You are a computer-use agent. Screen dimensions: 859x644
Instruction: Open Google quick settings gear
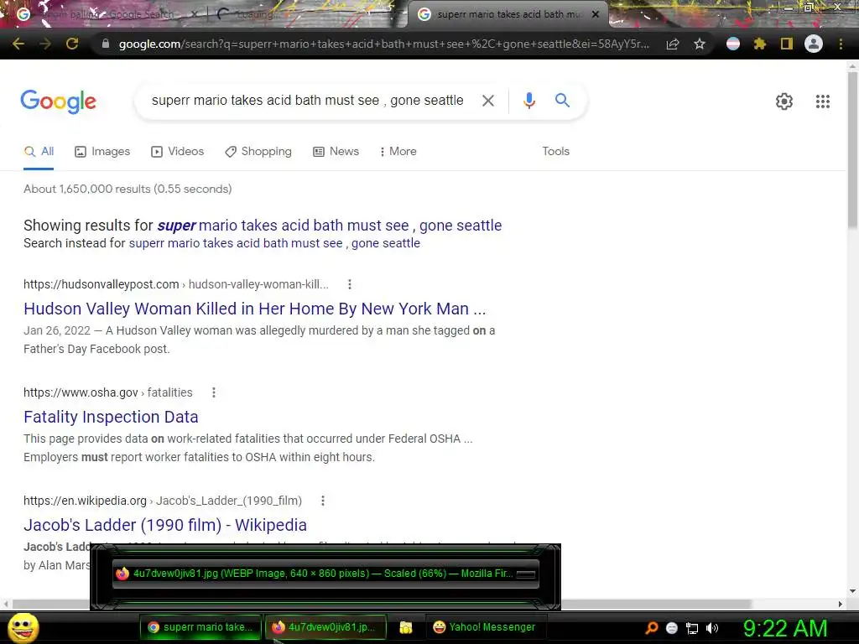784,101
